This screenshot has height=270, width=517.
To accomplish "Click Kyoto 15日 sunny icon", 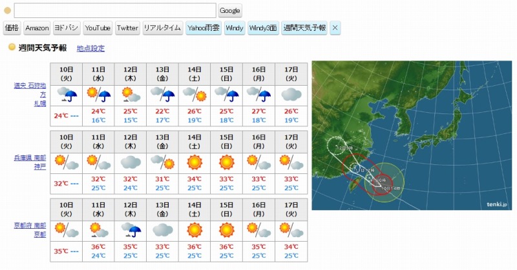I will coord(227,231).
